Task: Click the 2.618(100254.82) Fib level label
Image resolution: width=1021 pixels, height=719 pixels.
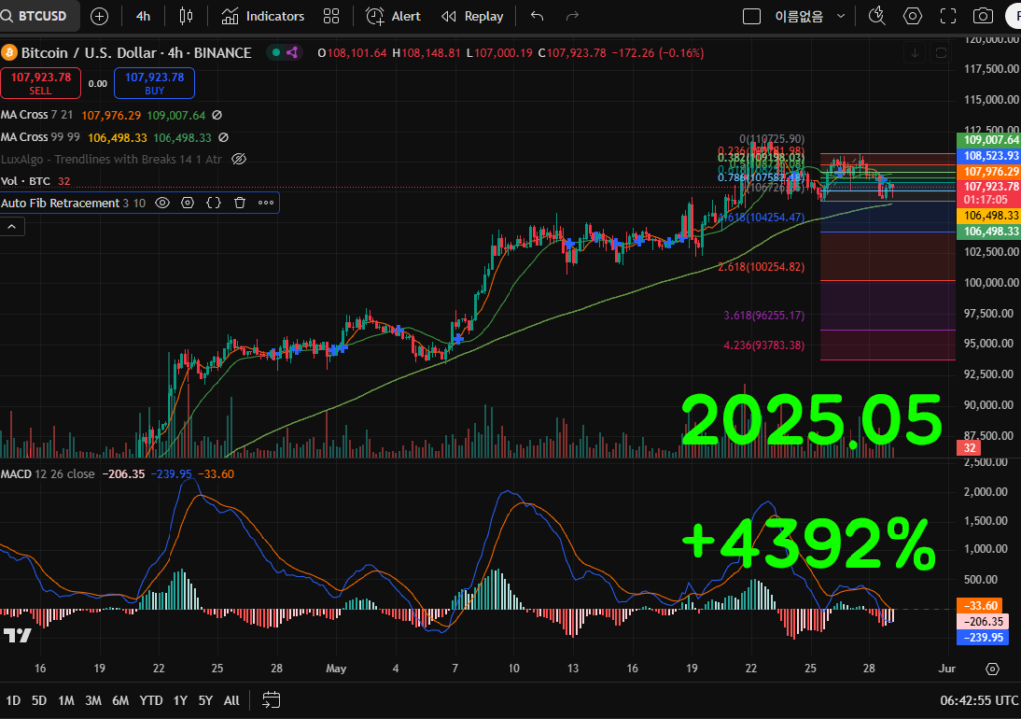Action: click(x=761, y=267)
